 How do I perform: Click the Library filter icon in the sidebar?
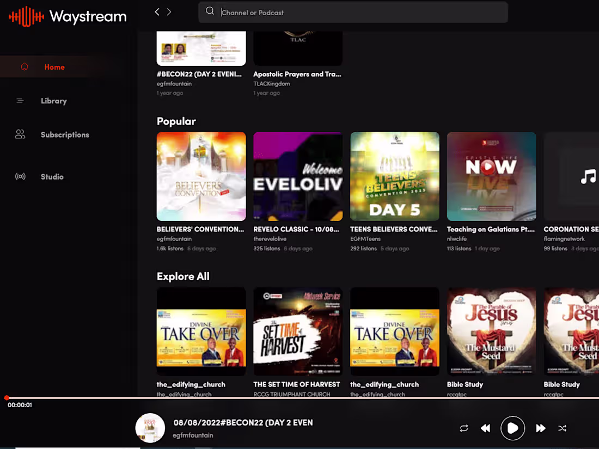(x=20, y=101)
